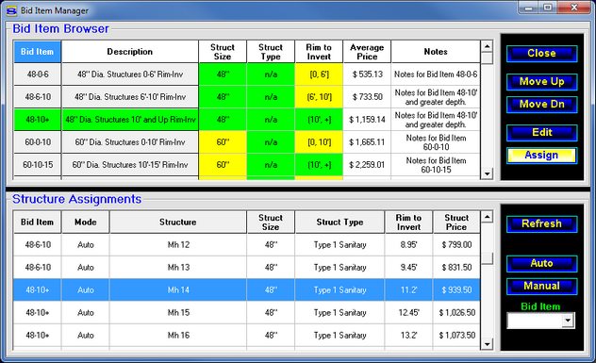596x363 pixels.
Task: Click description 48" Dia. Structures 6'-10' Rim-Inv
Action: [130, 97]
